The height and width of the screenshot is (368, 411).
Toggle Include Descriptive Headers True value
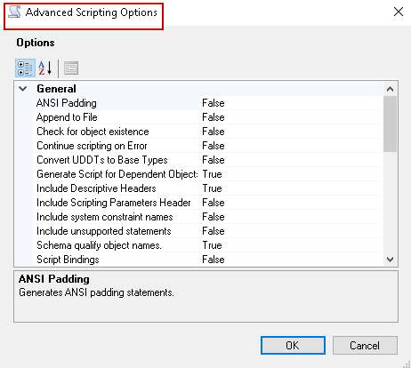click(291, 188)
